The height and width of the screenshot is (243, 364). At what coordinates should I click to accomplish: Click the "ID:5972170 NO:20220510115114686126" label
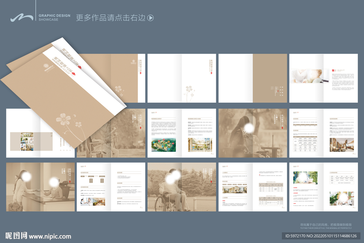pos(321,236)
